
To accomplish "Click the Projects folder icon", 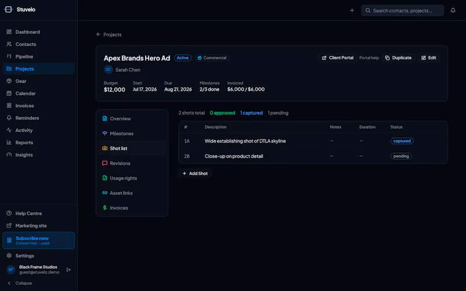I will tap(9, 69).
